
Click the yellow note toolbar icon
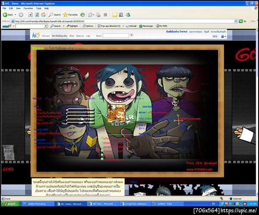[115, 15]
